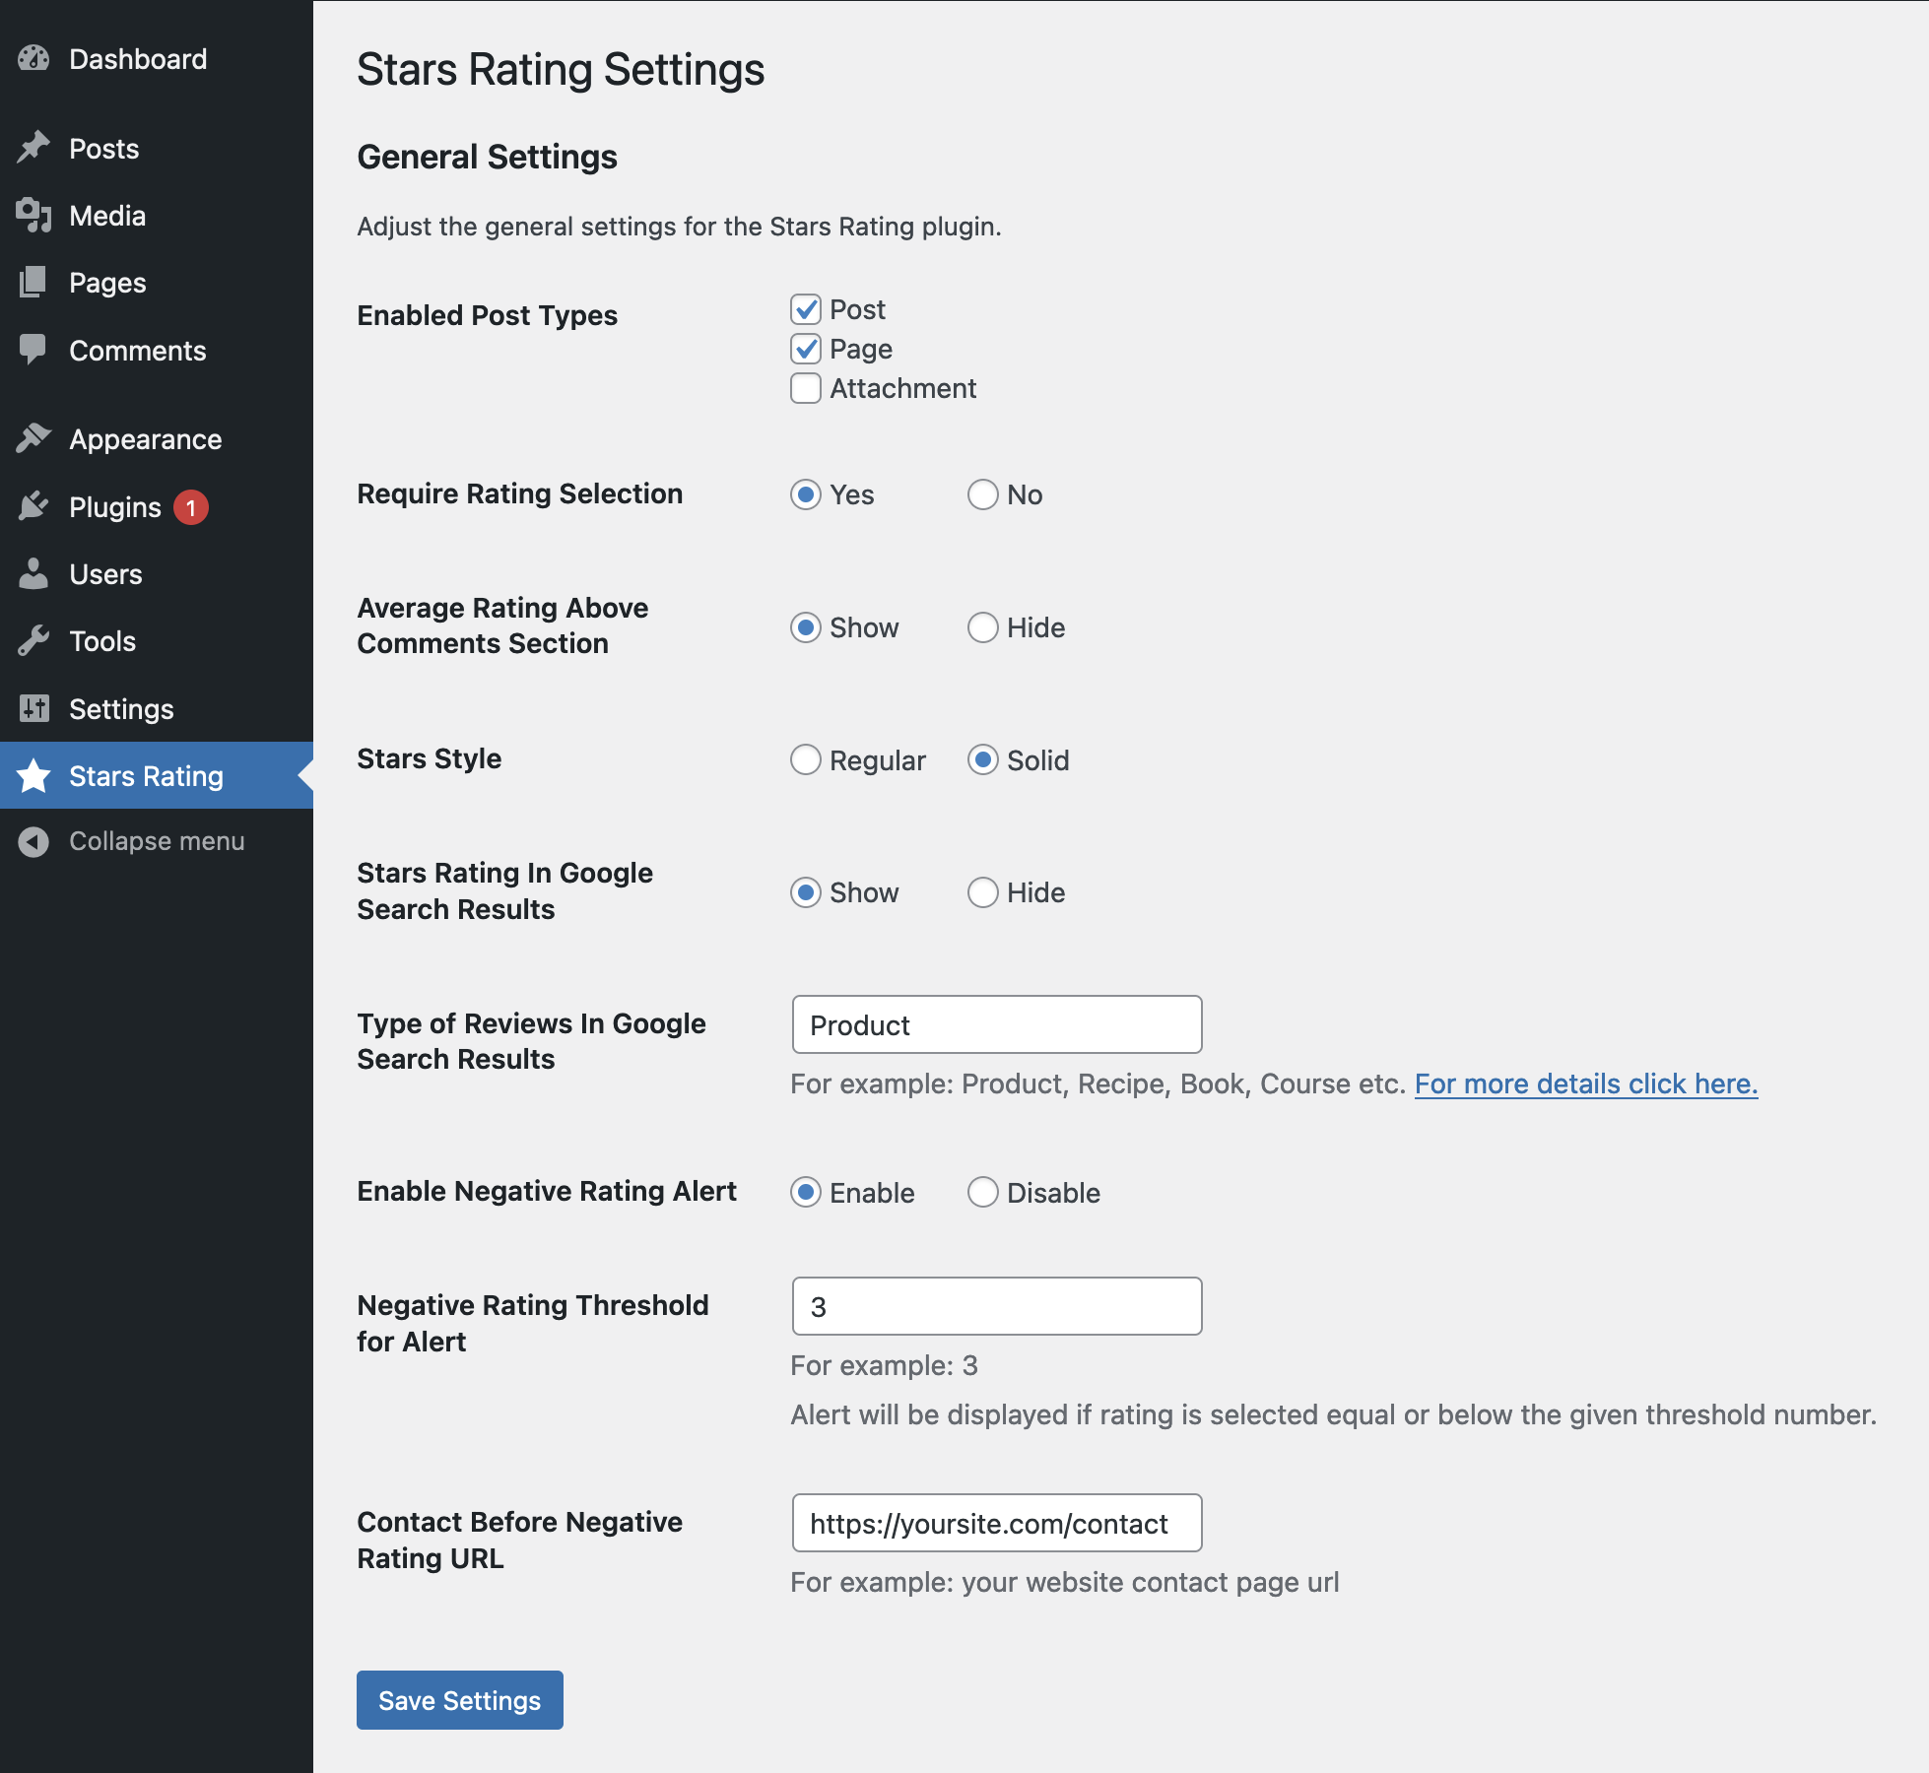Click the 'your website contact page url' hint
1929x1773 pixels.
tap(1151, 1582)
